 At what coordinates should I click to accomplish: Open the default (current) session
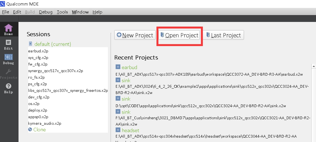click(53, 44)
